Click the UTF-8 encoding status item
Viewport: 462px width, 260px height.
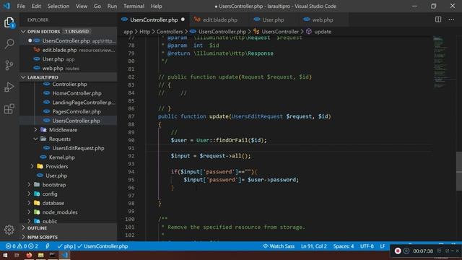point(367,246)
